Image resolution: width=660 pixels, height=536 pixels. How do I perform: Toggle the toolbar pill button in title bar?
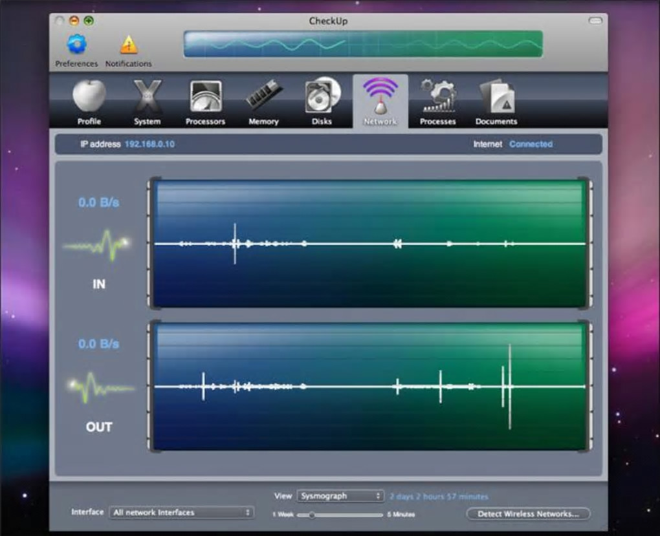click(595, 21)
